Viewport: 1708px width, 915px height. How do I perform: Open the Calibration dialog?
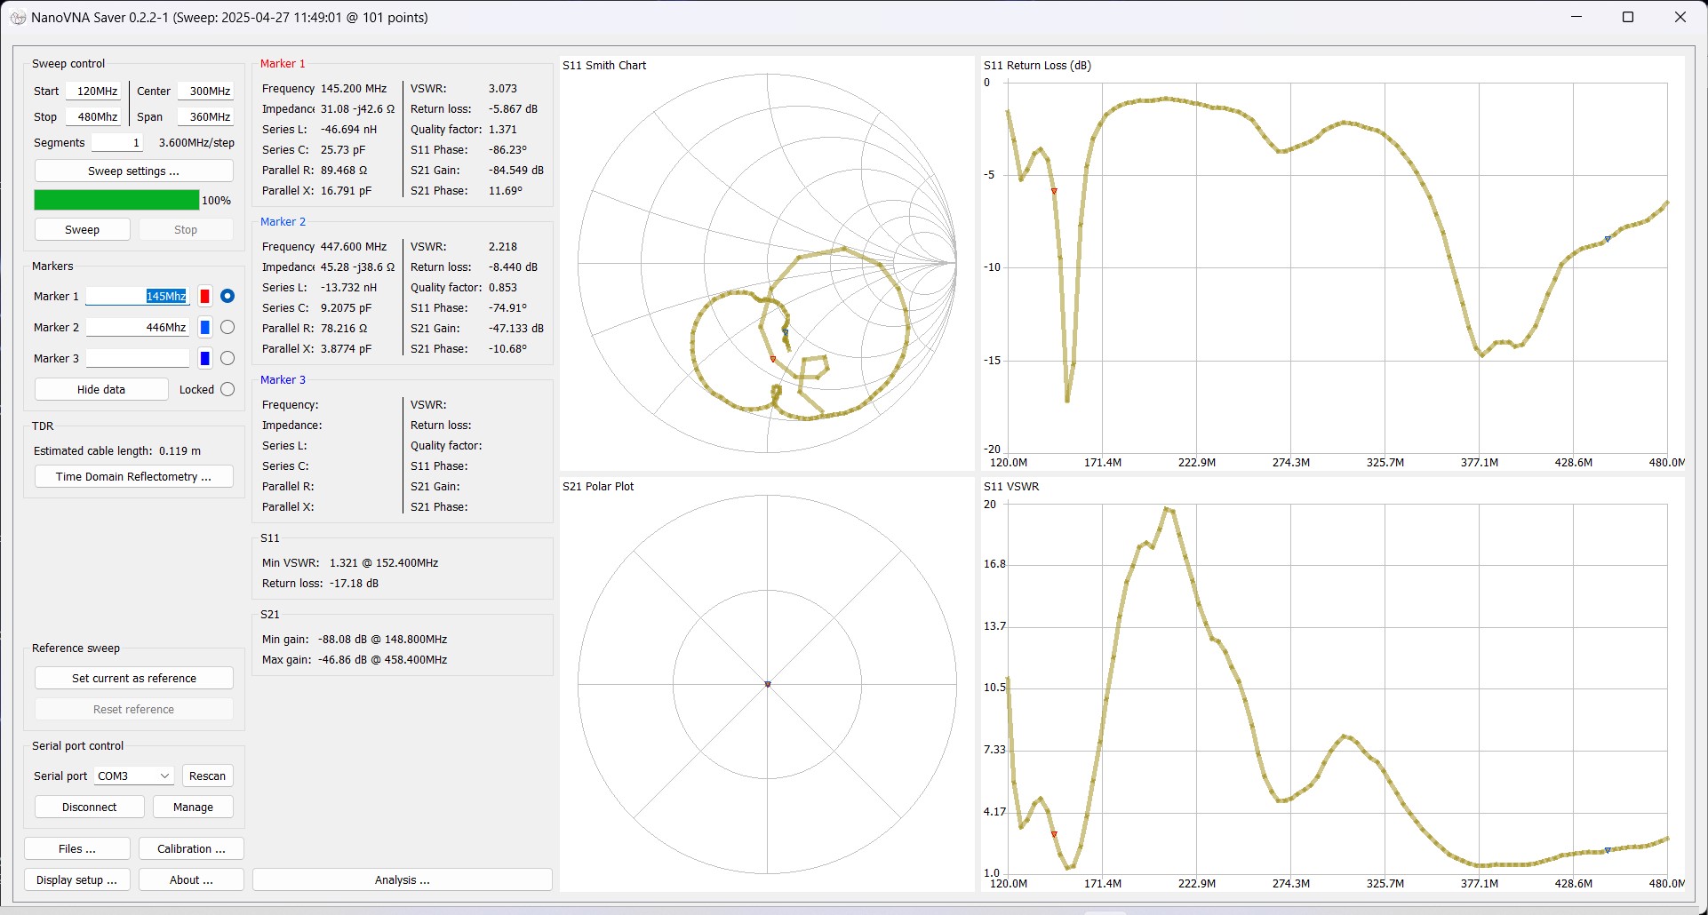click(x=191, y=849)
